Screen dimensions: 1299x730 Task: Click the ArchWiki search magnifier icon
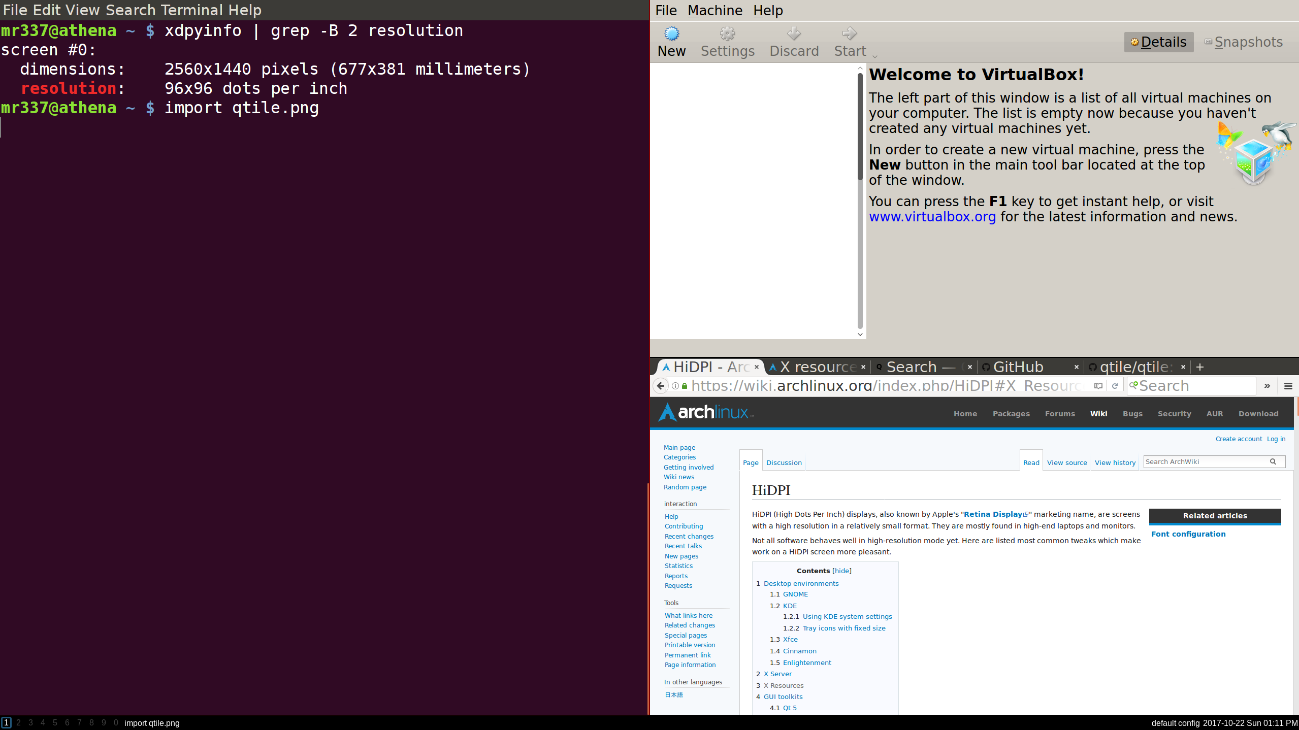[1274, 461]
